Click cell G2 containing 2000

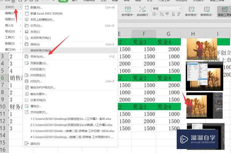pos(168,49)
